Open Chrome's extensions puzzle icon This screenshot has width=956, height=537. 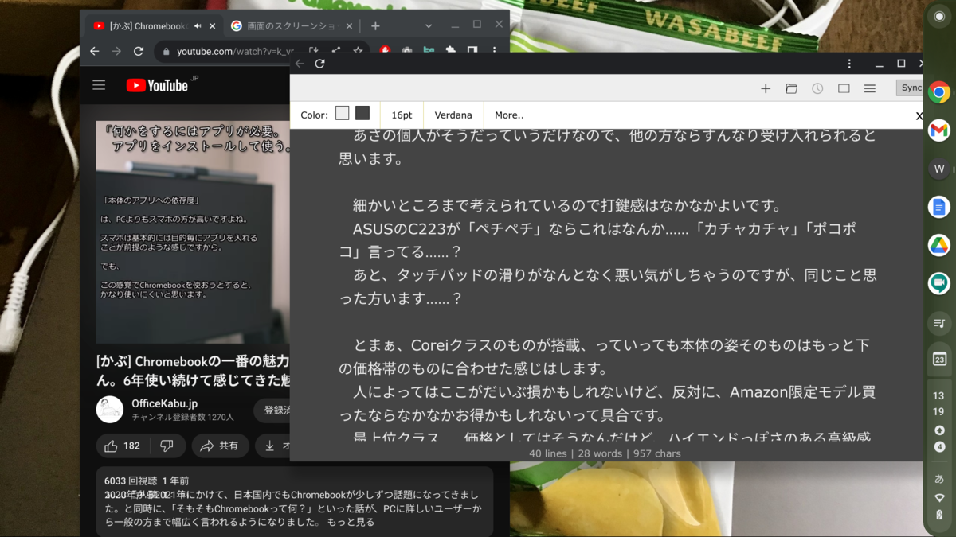450,51
